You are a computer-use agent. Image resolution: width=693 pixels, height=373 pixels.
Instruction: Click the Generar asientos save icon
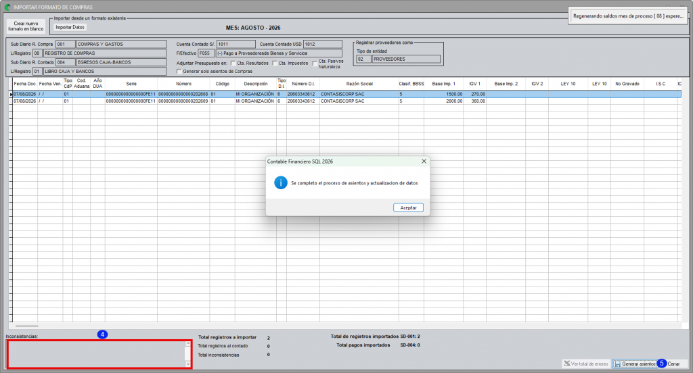(x=617, y=364)
